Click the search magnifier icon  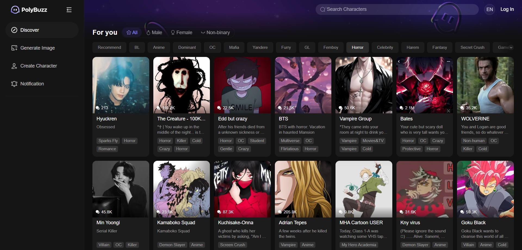(322, 9)
